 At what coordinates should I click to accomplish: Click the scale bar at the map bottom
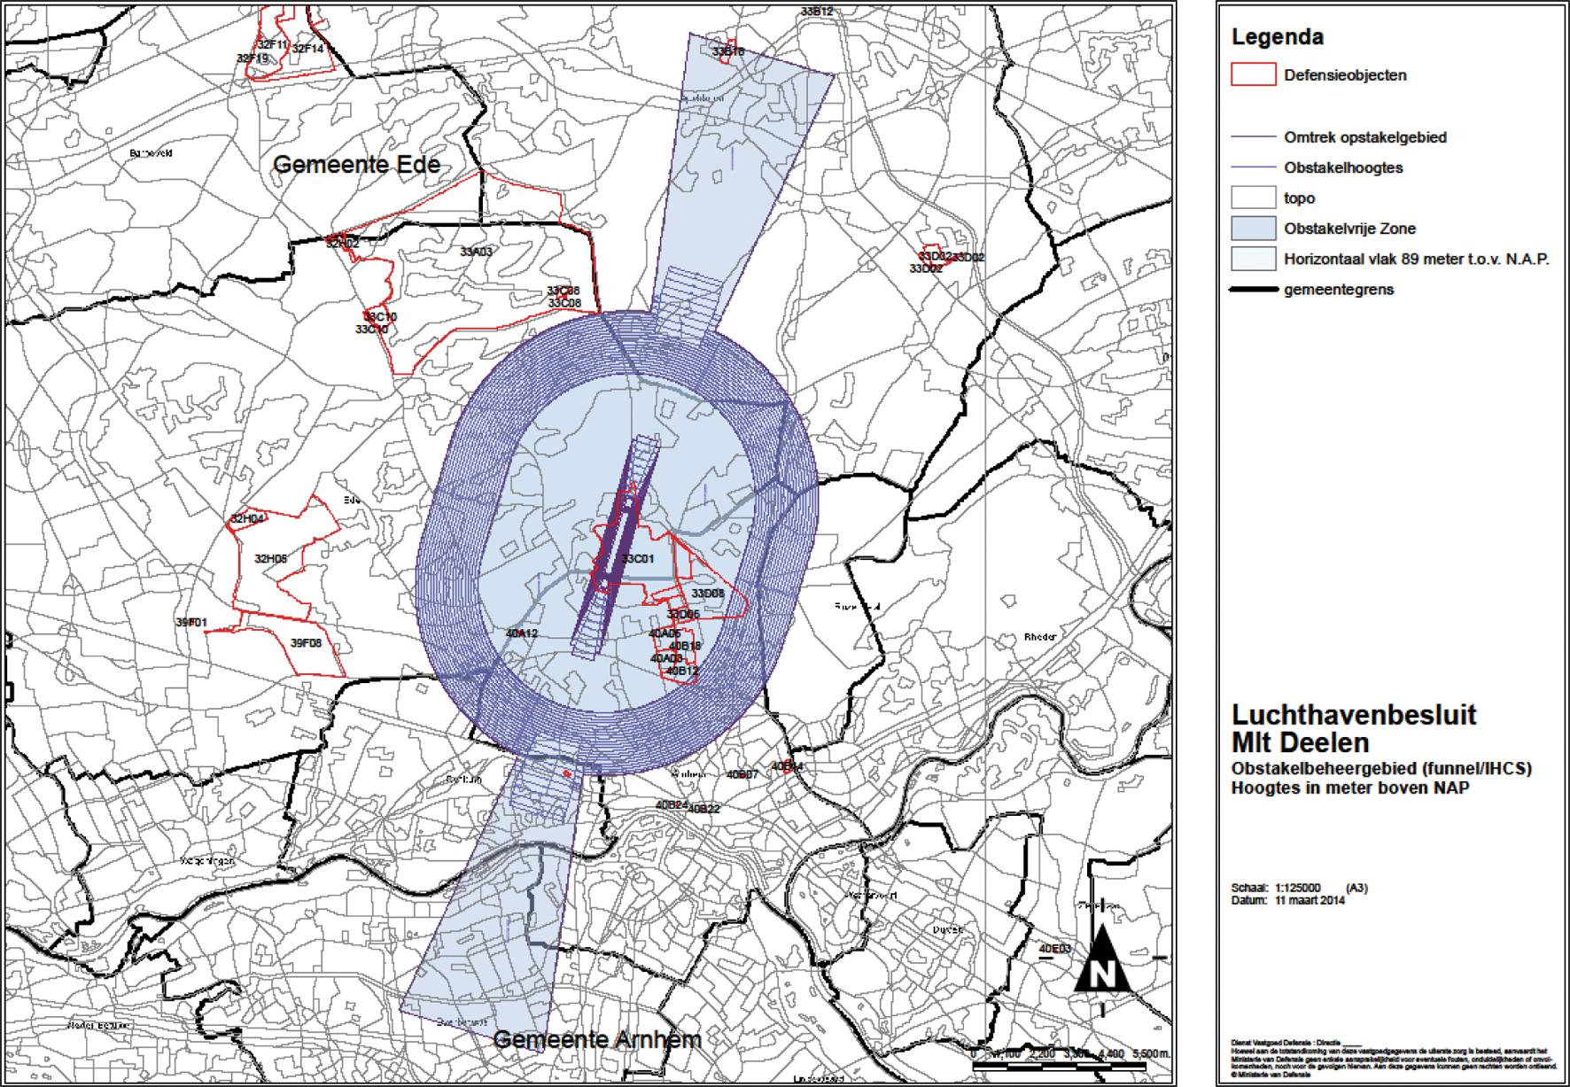[1059, 1067]
